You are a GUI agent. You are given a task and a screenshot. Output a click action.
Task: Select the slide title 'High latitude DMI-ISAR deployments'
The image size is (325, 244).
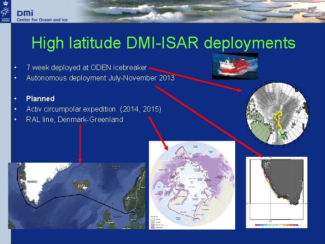(163, 43)
